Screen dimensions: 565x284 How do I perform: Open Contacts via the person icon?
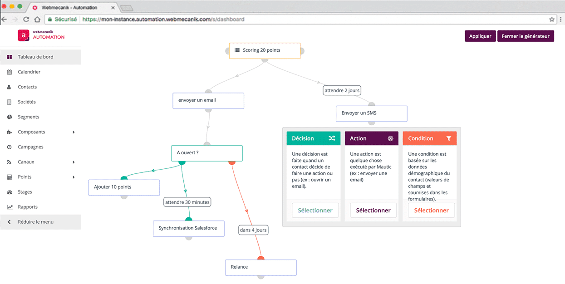pos(9,87)
